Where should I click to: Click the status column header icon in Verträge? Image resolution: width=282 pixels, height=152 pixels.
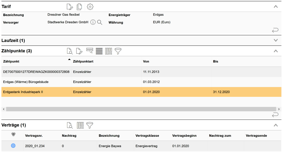tap(13, 135)
